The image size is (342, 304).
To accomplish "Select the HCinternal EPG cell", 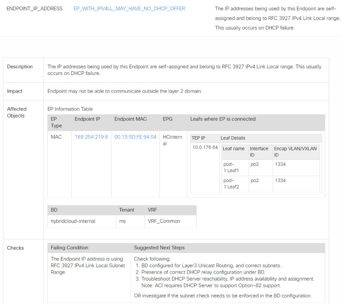I will (172, 140).
